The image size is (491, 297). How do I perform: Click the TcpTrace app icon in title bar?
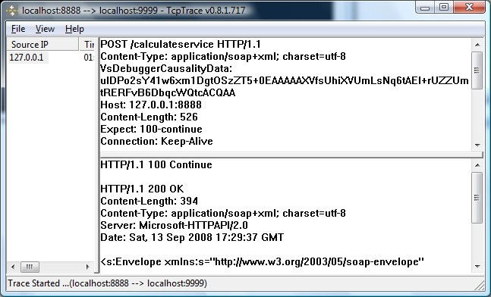coord(13,11)
